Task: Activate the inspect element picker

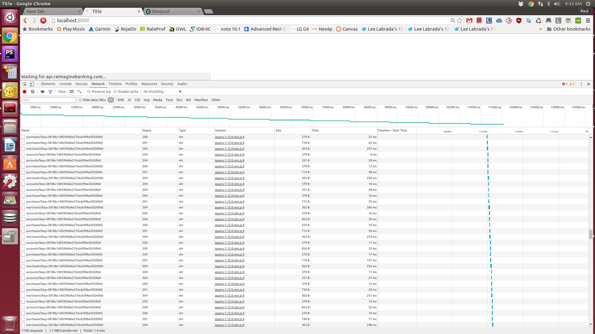Action: [24, 84]
